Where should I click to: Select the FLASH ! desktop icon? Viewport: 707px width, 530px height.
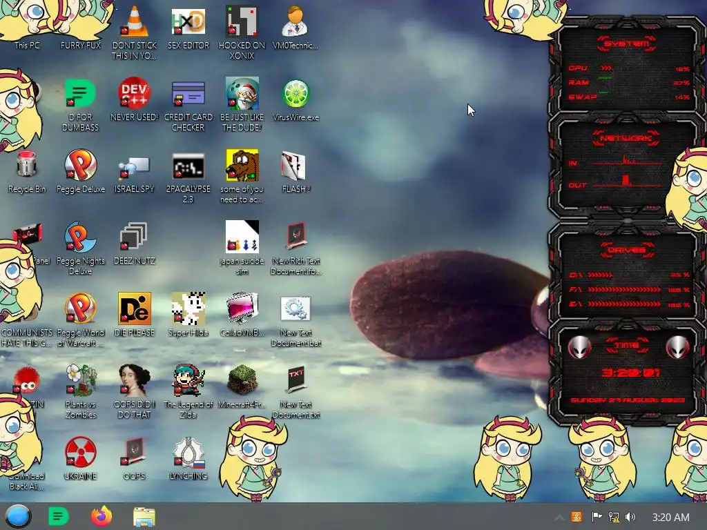[296, 172]
